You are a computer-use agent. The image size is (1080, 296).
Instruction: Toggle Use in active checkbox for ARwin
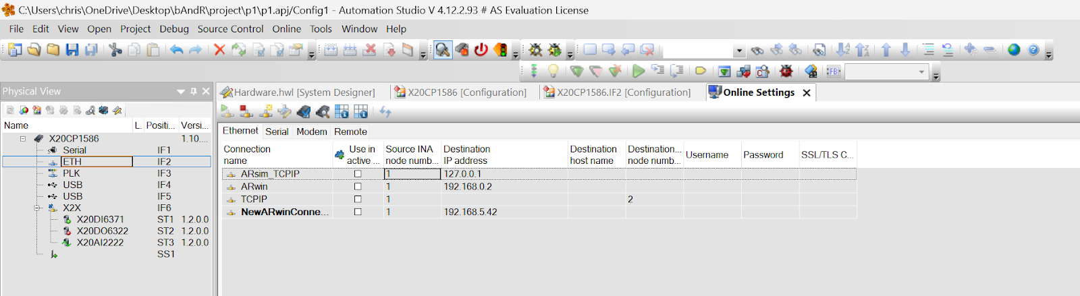click(358, 187)
